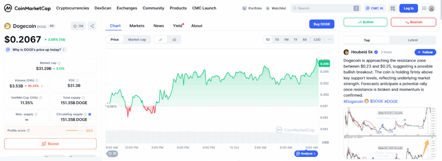The width and height of the screenshot is (442, 161).
Task: Toggle chart to Market cap view
Action: pos(137,40)
